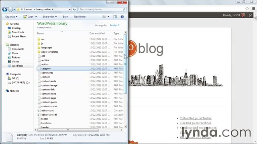This screenshot has height=144, width=257.
Task: Select the functions file
Action: [47, 123]
